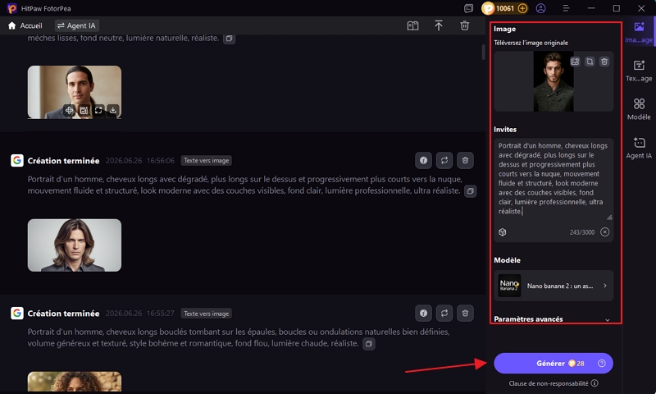Open the dark-haired man portrait thumbnail
656x394 pixels.
click(x=75, y=92)
